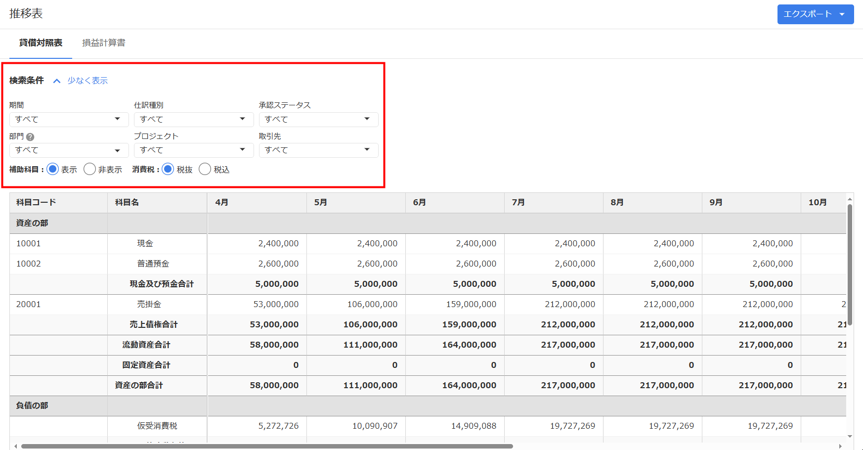Click 流動資産合計 value 58,000,000 for 4月
Viewport: 863px width, 450px height.
click(x=274, y=345)
